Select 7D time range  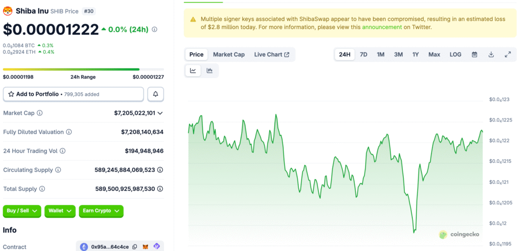click(364, 54)
